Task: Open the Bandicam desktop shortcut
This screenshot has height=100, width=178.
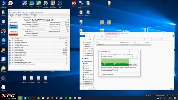Action: click(3, 32)
